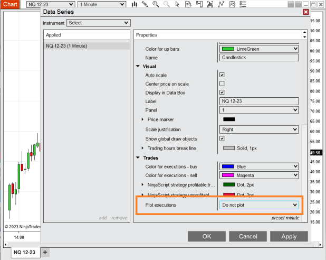Show the Data Box icon

click(188, 4)
